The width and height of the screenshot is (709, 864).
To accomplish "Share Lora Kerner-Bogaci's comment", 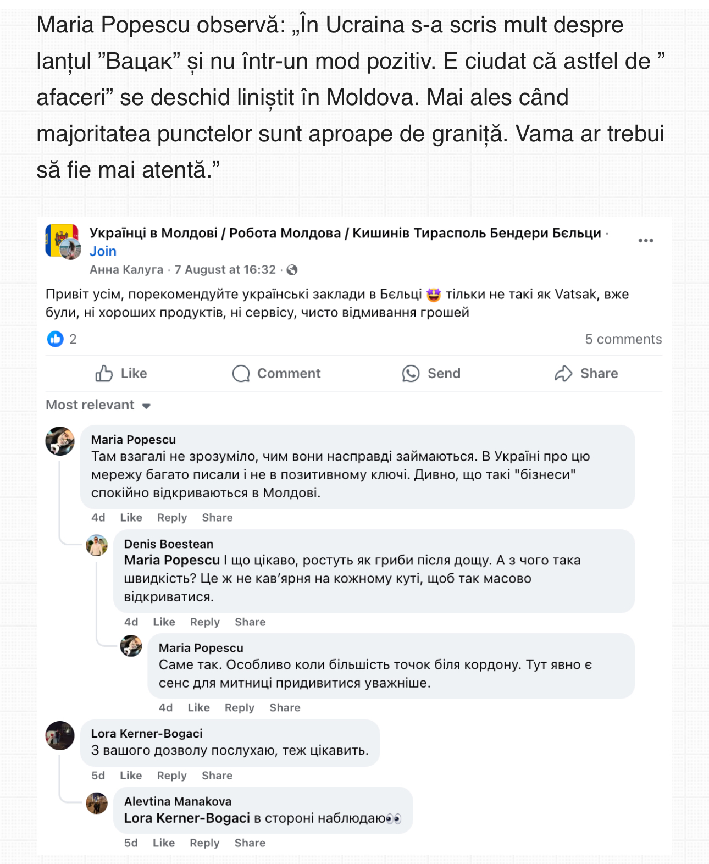I will coord(217,776).
